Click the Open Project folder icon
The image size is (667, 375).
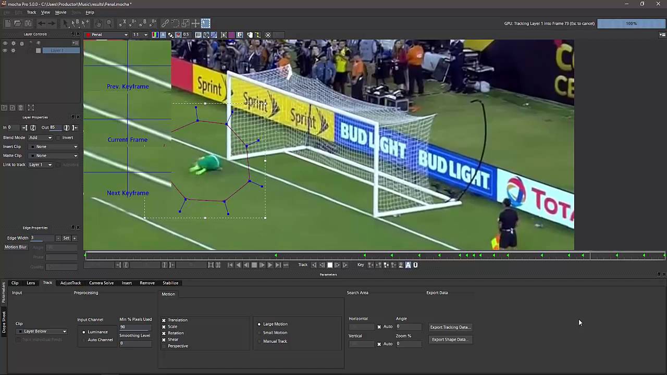18,23
